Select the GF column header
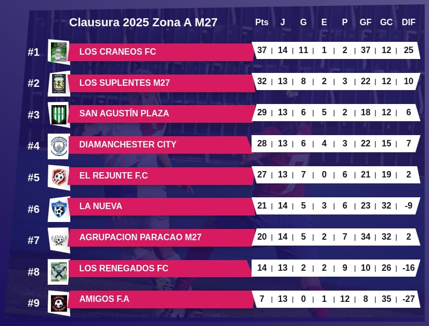The width and height of the screenshot is (429, 326). coord(366,22)
